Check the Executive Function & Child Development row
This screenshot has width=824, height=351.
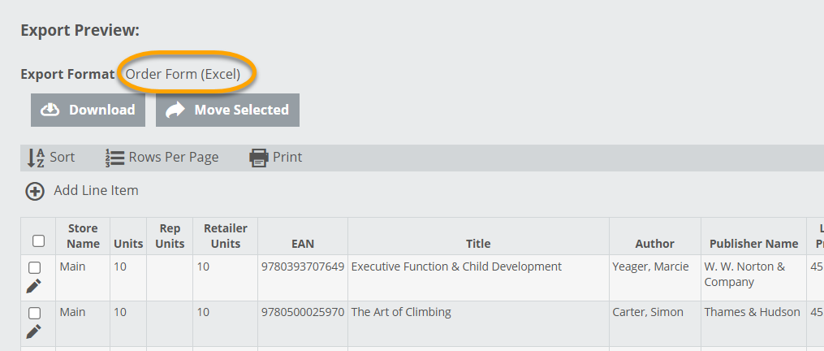[34, 267]
